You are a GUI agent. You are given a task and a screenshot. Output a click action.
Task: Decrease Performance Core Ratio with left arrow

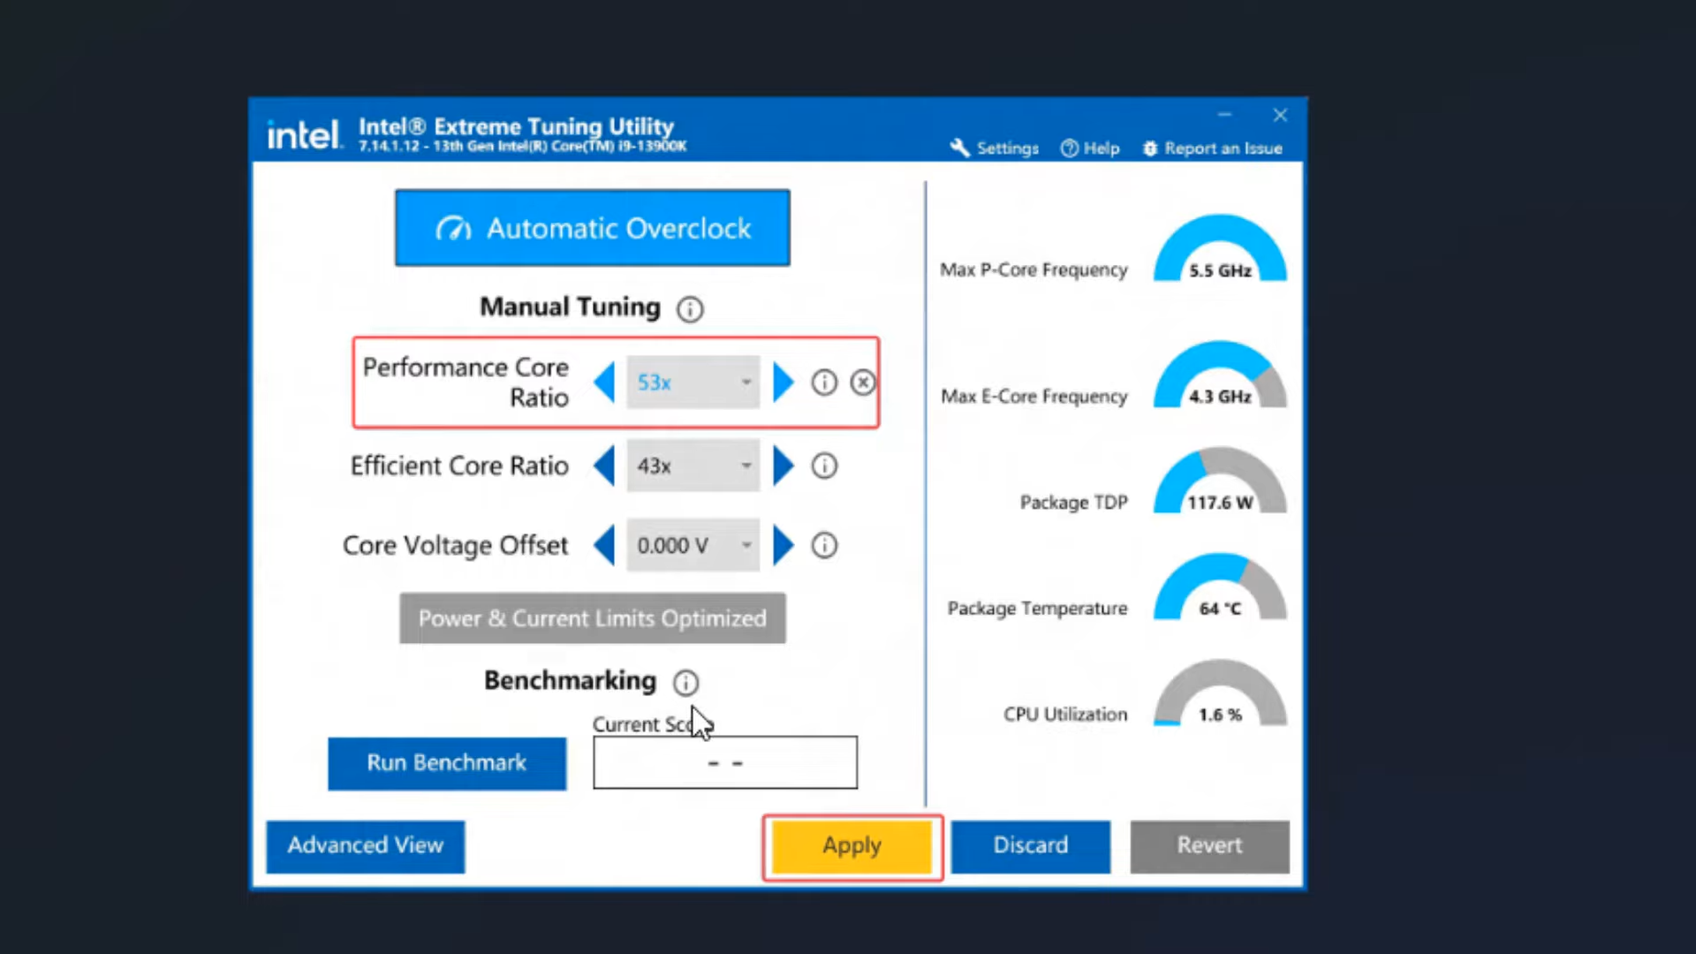604,382
